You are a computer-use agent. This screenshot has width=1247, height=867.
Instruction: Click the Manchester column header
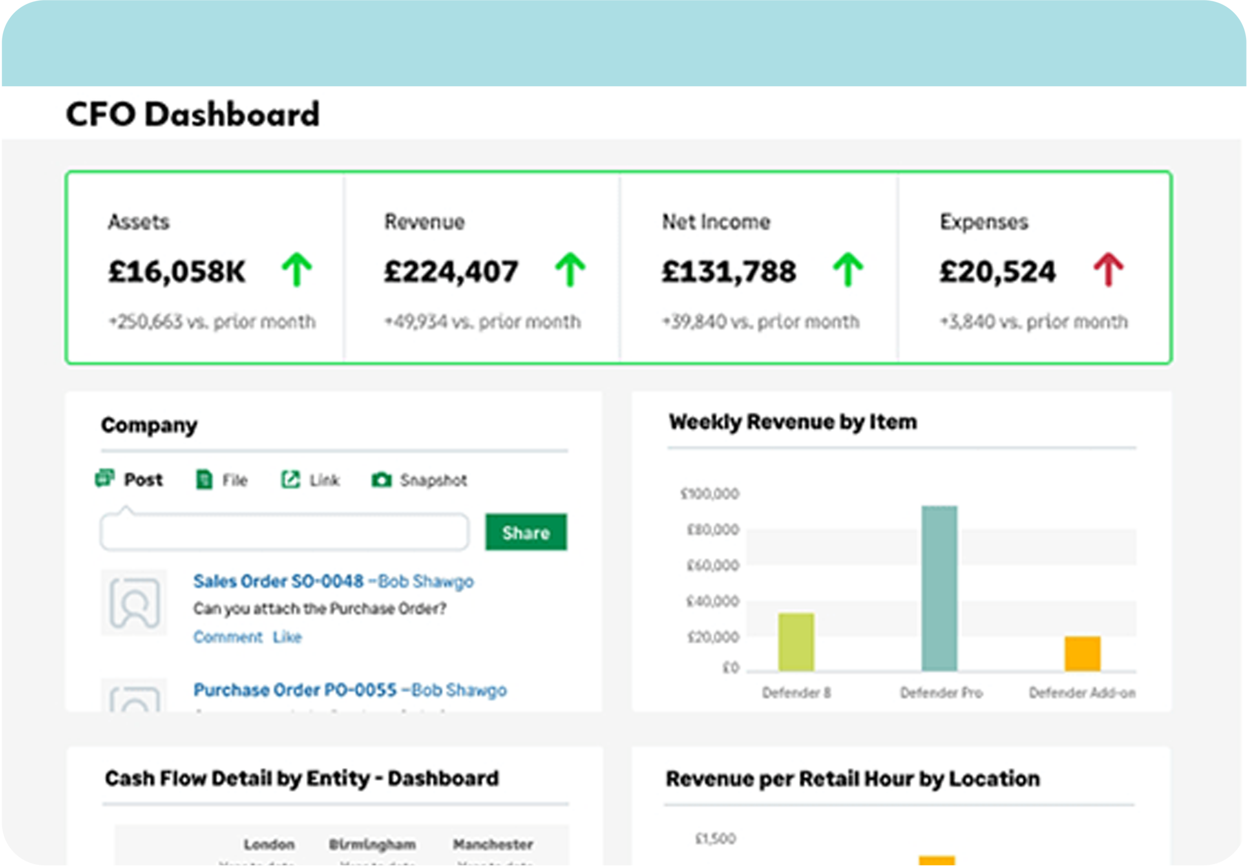(x=493, y=844)
